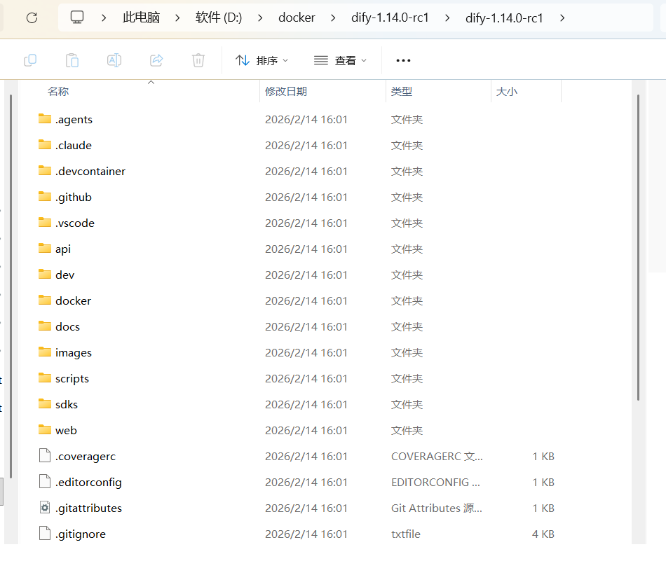Click the paste icon in toolbar
This screenshot has height=561, width=666.
point(72,60)
